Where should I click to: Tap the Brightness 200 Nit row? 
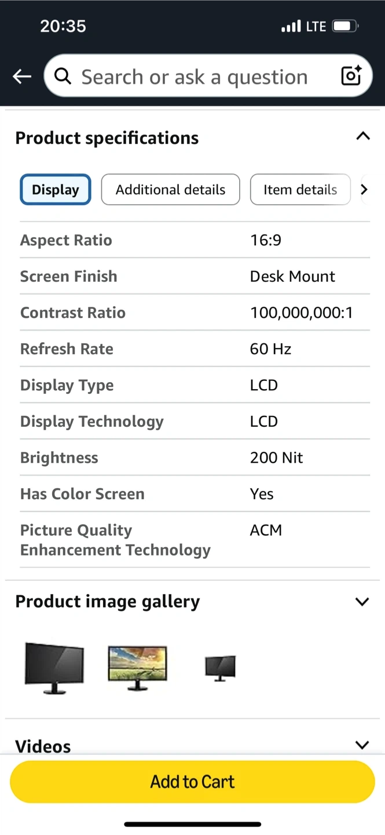[x=195, y=458]
